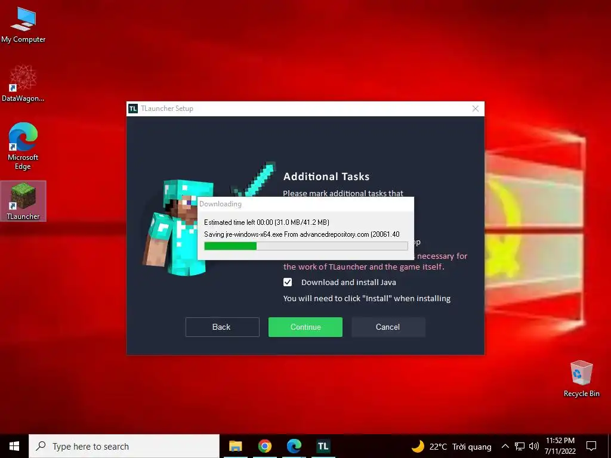Click the taskbar search box
Screen dimensions: 611x458
pyautogui.click(x=124, y=446)
